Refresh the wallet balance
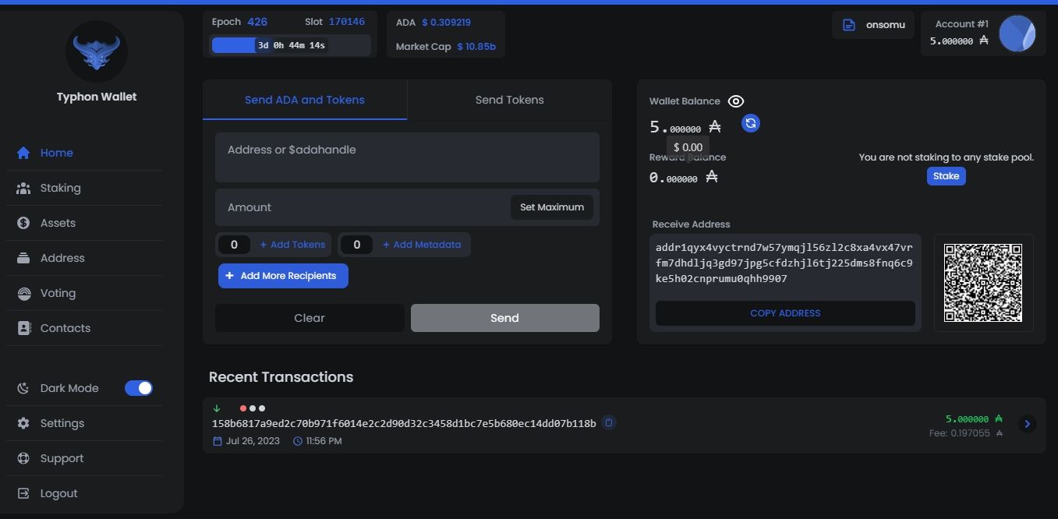 [x=751, y=123]
